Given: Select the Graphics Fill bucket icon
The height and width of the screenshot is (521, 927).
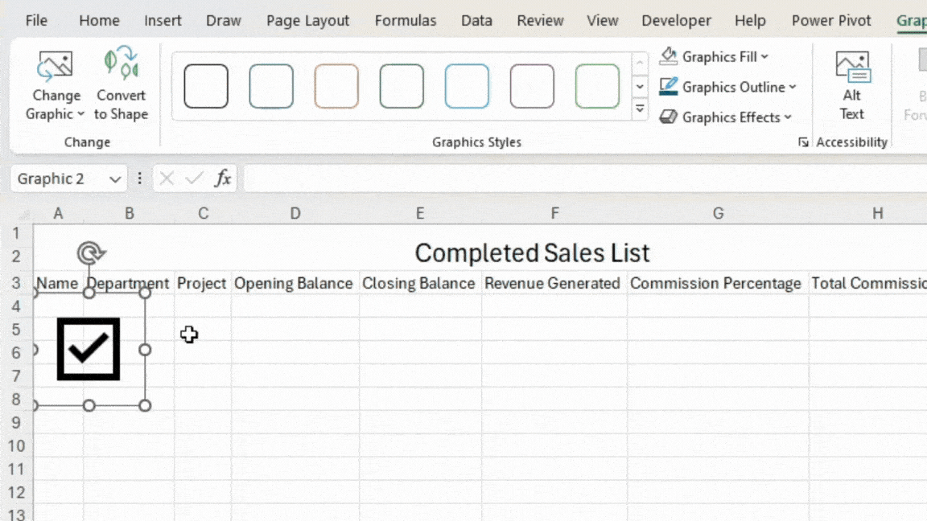Looking at the screenshot, I should [668, 56].
